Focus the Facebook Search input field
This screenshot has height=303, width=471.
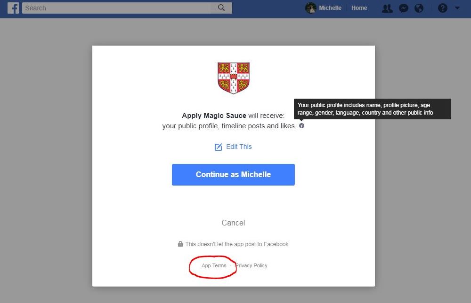(118, 8)
